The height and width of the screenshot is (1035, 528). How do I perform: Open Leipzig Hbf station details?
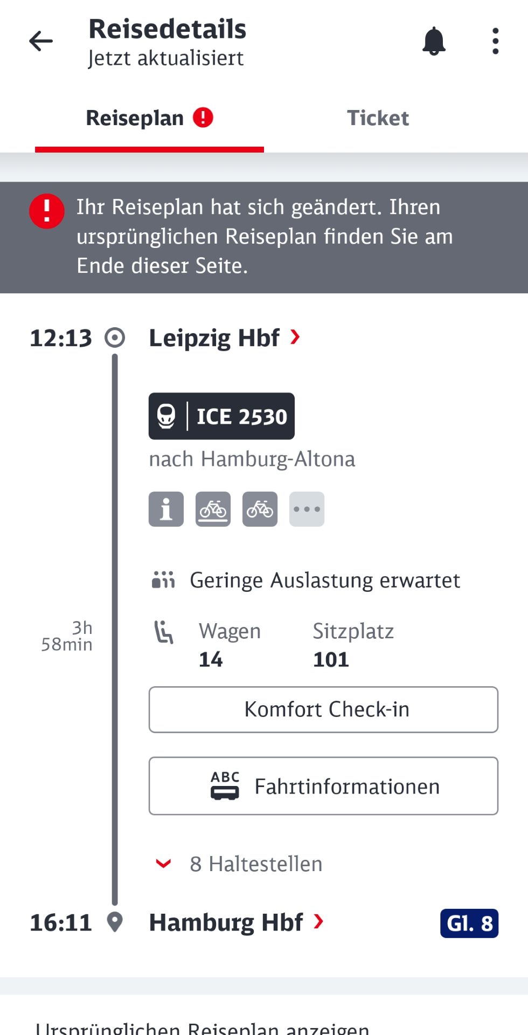point(224,338)
